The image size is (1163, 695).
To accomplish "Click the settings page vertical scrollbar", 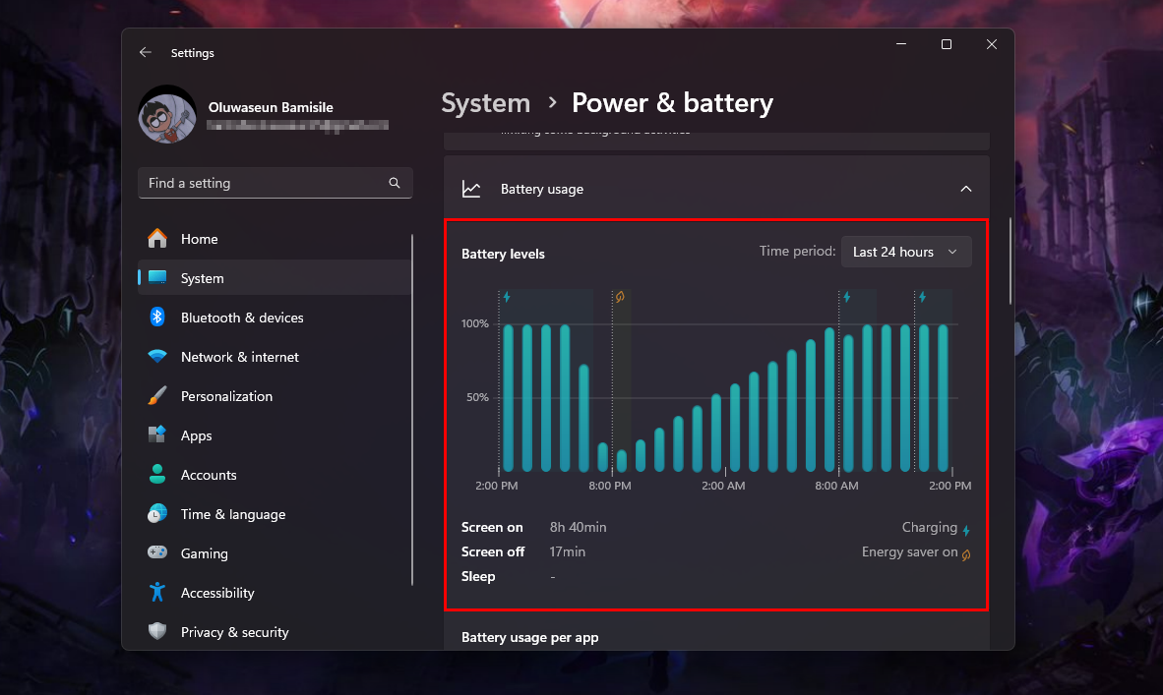I will (1010, 261).
